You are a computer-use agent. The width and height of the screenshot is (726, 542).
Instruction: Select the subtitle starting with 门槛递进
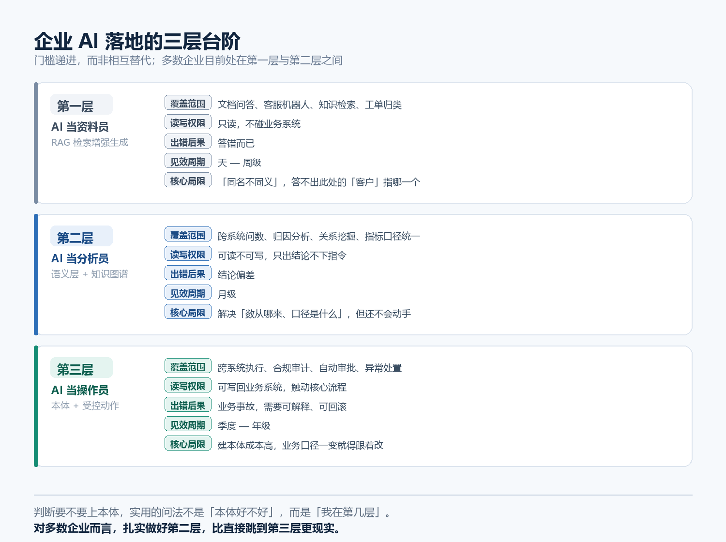point(188,60)
